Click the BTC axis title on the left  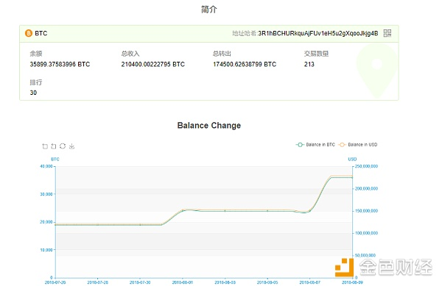pyautogui.click(x=55, y=159)
